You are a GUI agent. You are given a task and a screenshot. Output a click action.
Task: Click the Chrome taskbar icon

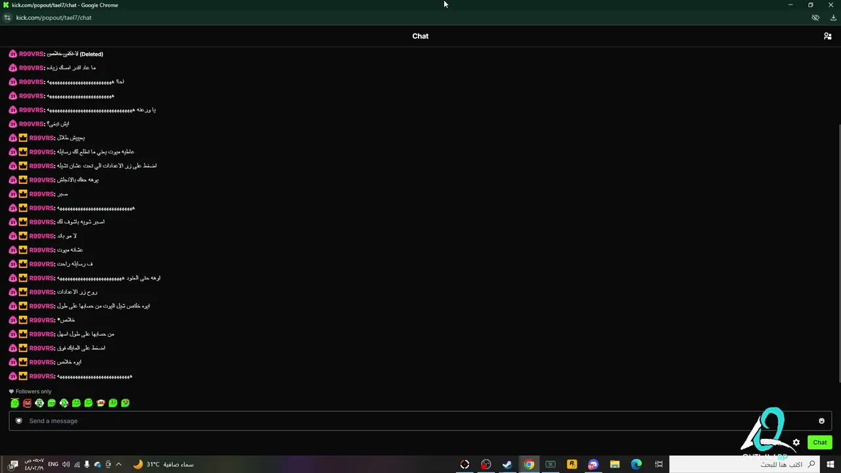tap(529, 464)
